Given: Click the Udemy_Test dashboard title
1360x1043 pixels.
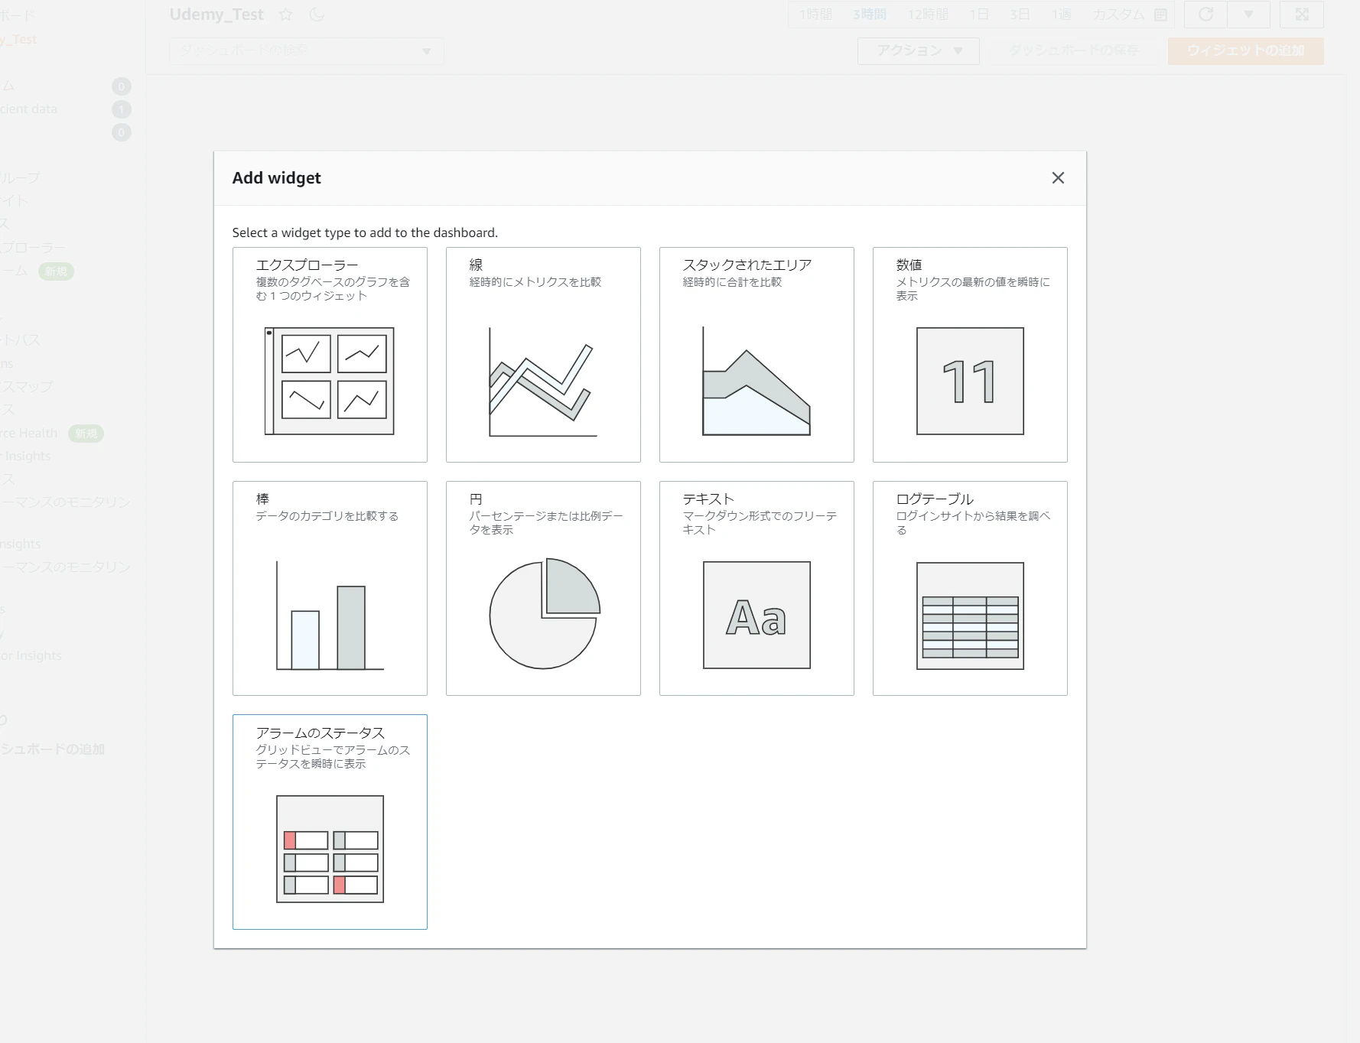Looking at the screenshot, I should coord(216,15).
